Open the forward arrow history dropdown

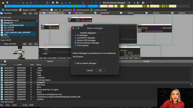tap(19, 3)
